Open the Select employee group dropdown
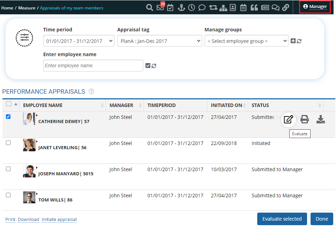The image size is (336, 229). coord(246,41)
